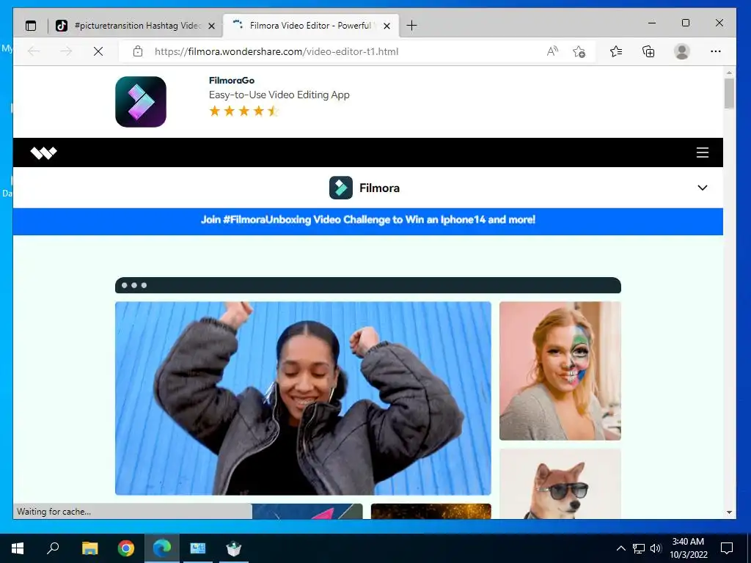The width and height of the screenshot is (751, 563).
Task: Click the scrollbar up arrow
Action: pos(729,73)
